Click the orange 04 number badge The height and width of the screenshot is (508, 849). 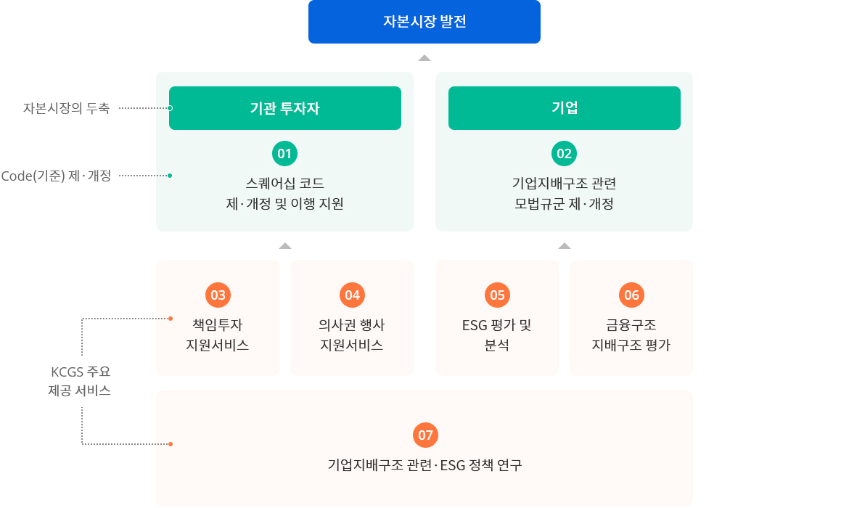[352, 295]
